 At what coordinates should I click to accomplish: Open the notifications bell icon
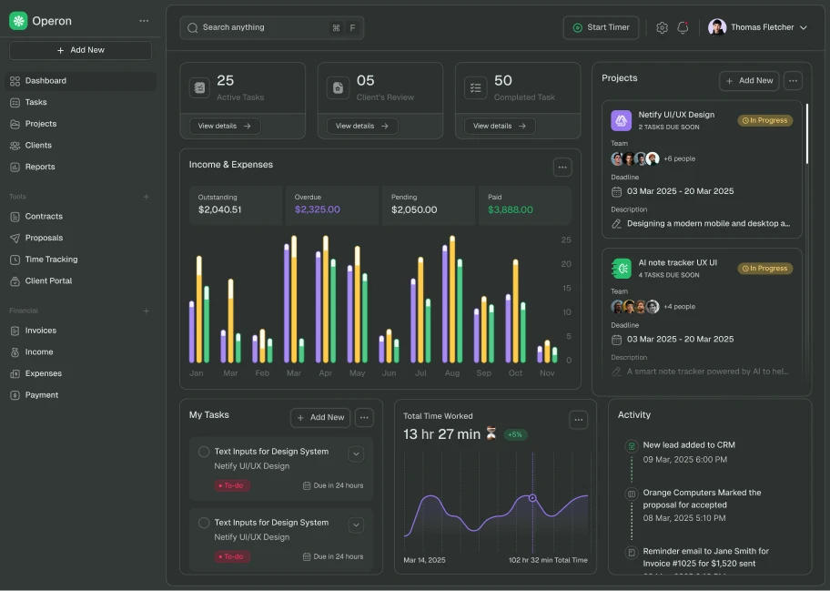tap(683, 27)
